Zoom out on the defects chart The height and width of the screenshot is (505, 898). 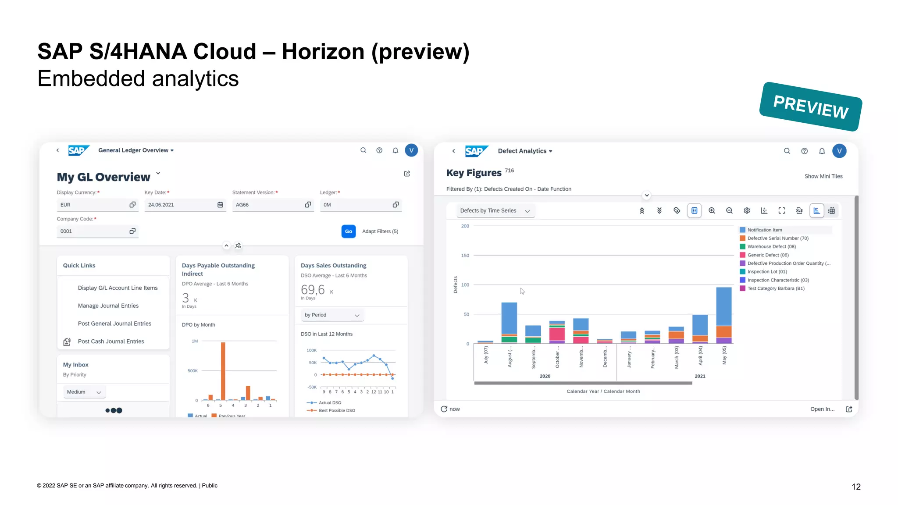[729, 211]
